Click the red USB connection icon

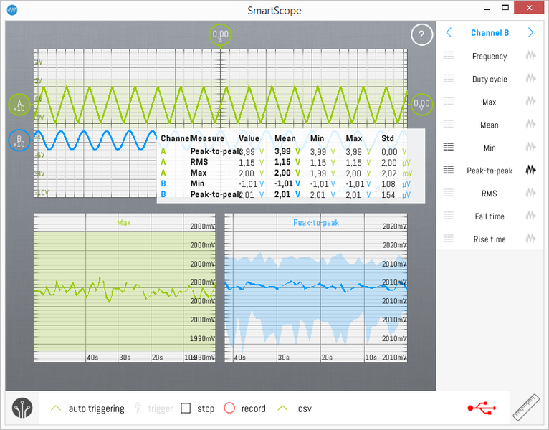(482, 408)
